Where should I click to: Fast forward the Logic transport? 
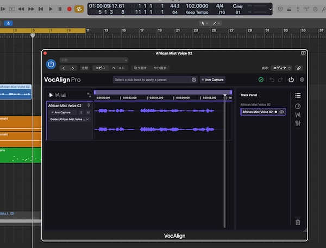coord(31,9)
